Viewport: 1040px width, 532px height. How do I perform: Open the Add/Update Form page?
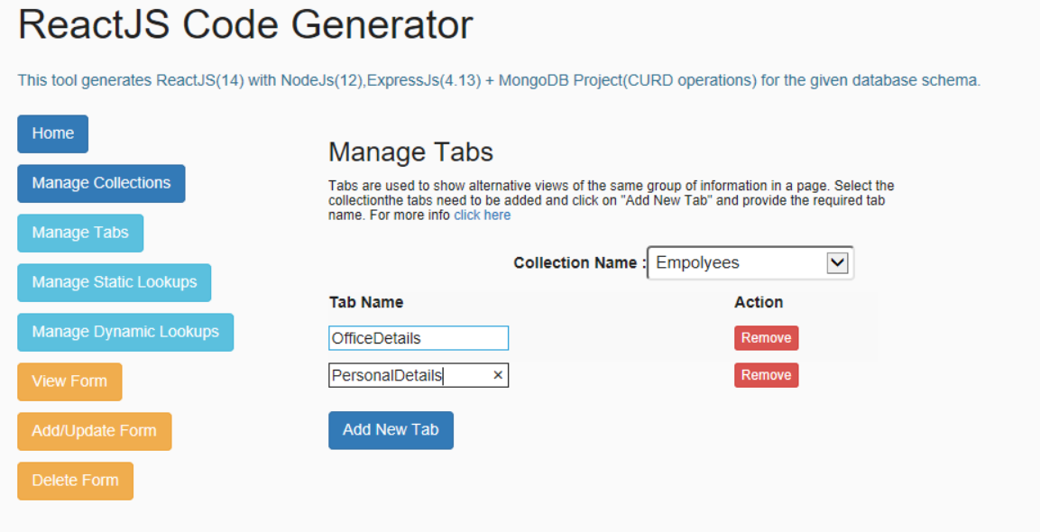[x=94, y=431]
